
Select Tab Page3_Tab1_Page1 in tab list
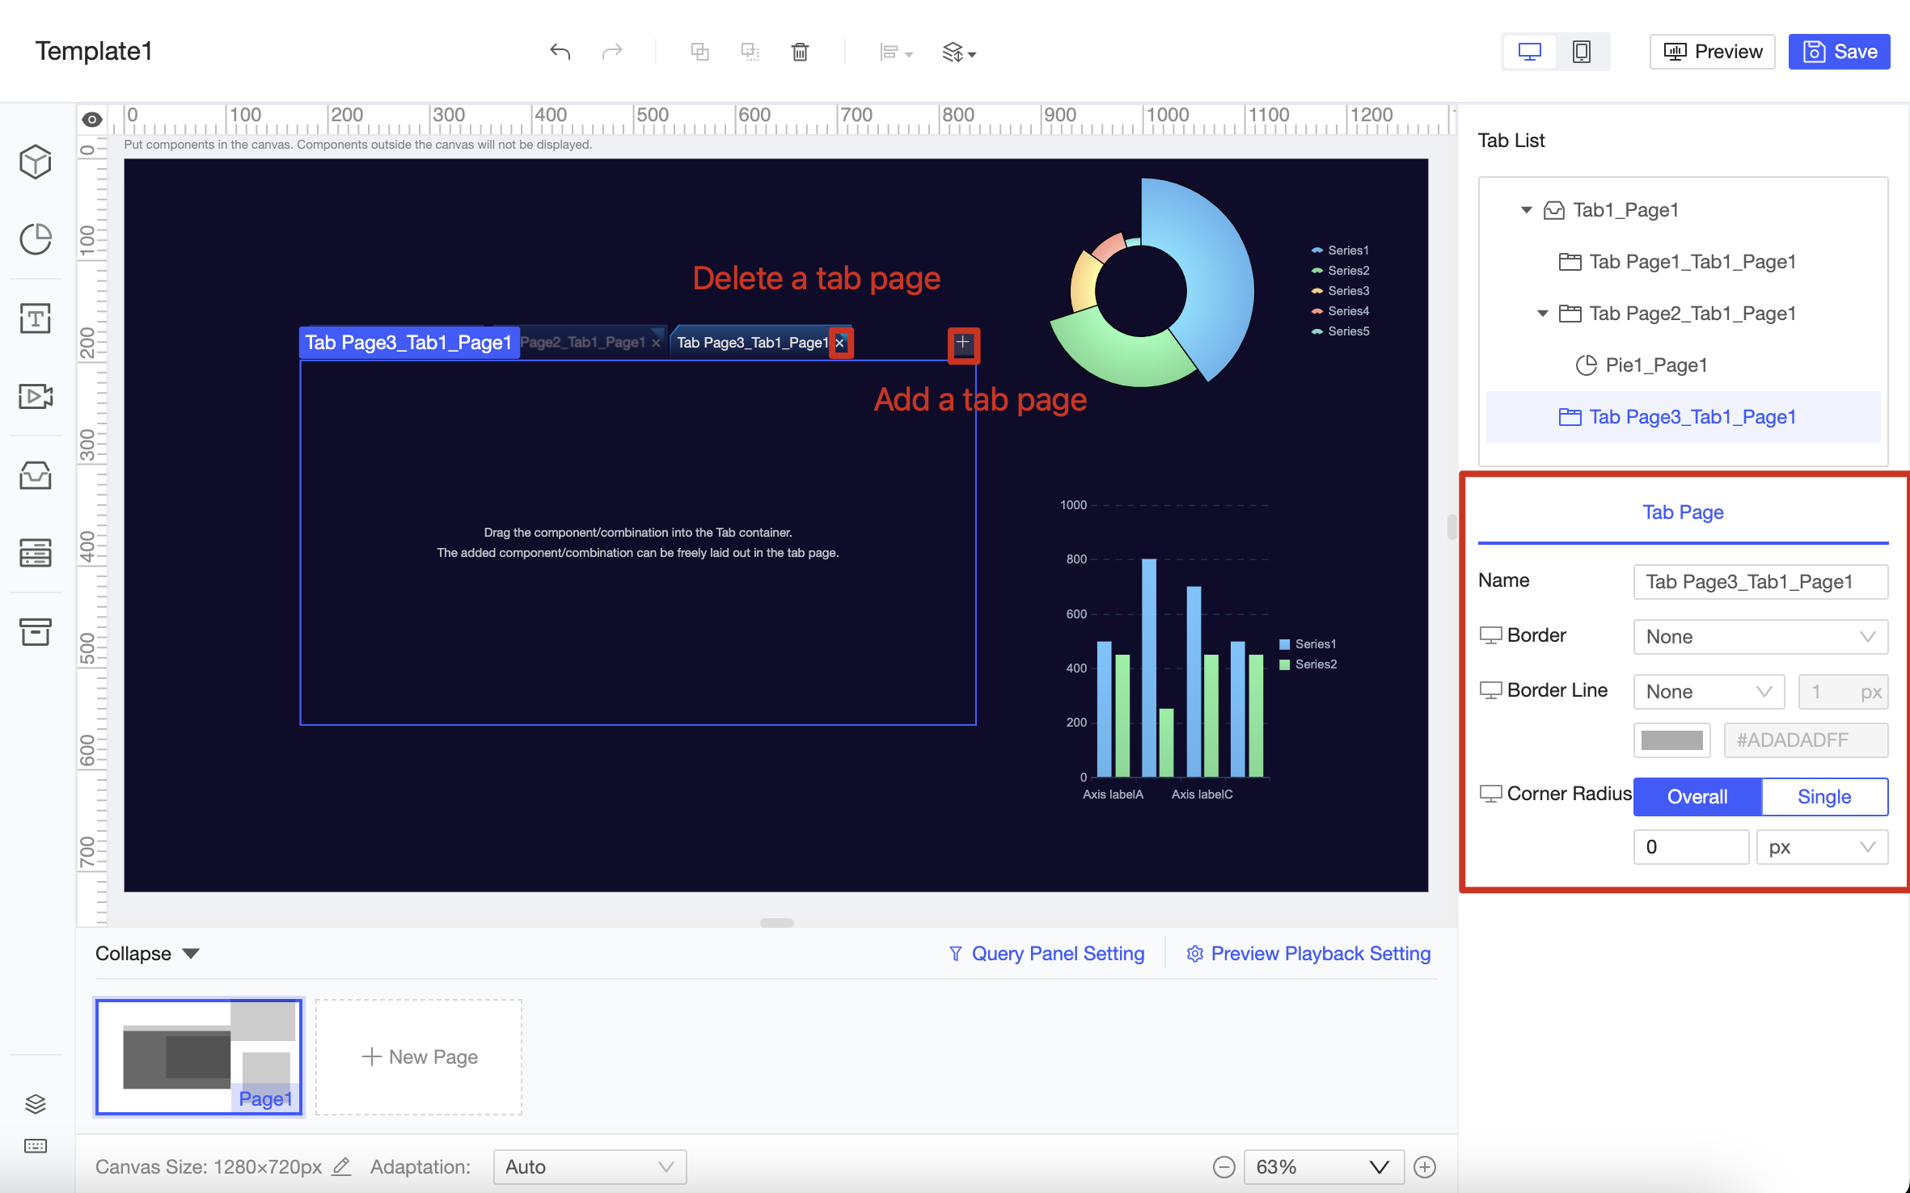(1683, 417)
